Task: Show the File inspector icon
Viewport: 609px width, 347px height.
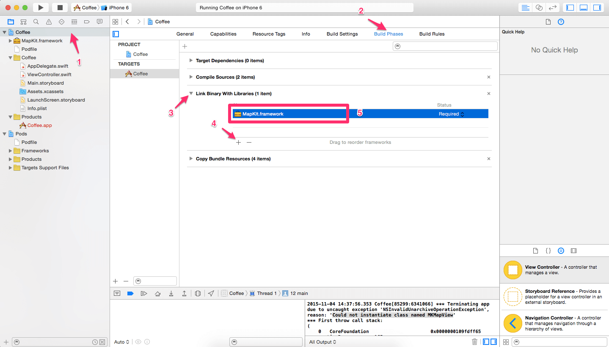Action: [548, 22]
